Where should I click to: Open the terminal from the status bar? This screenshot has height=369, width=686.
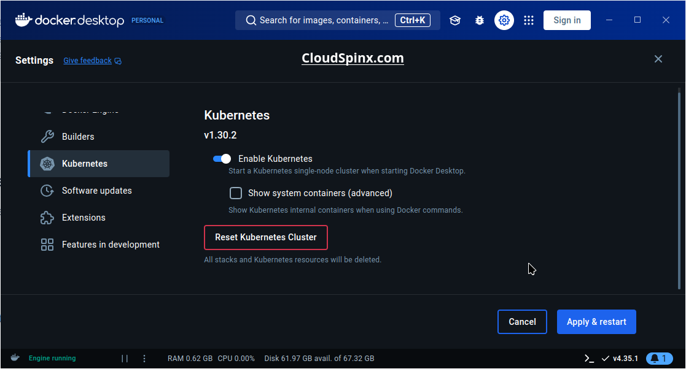[x=588, y=358]
